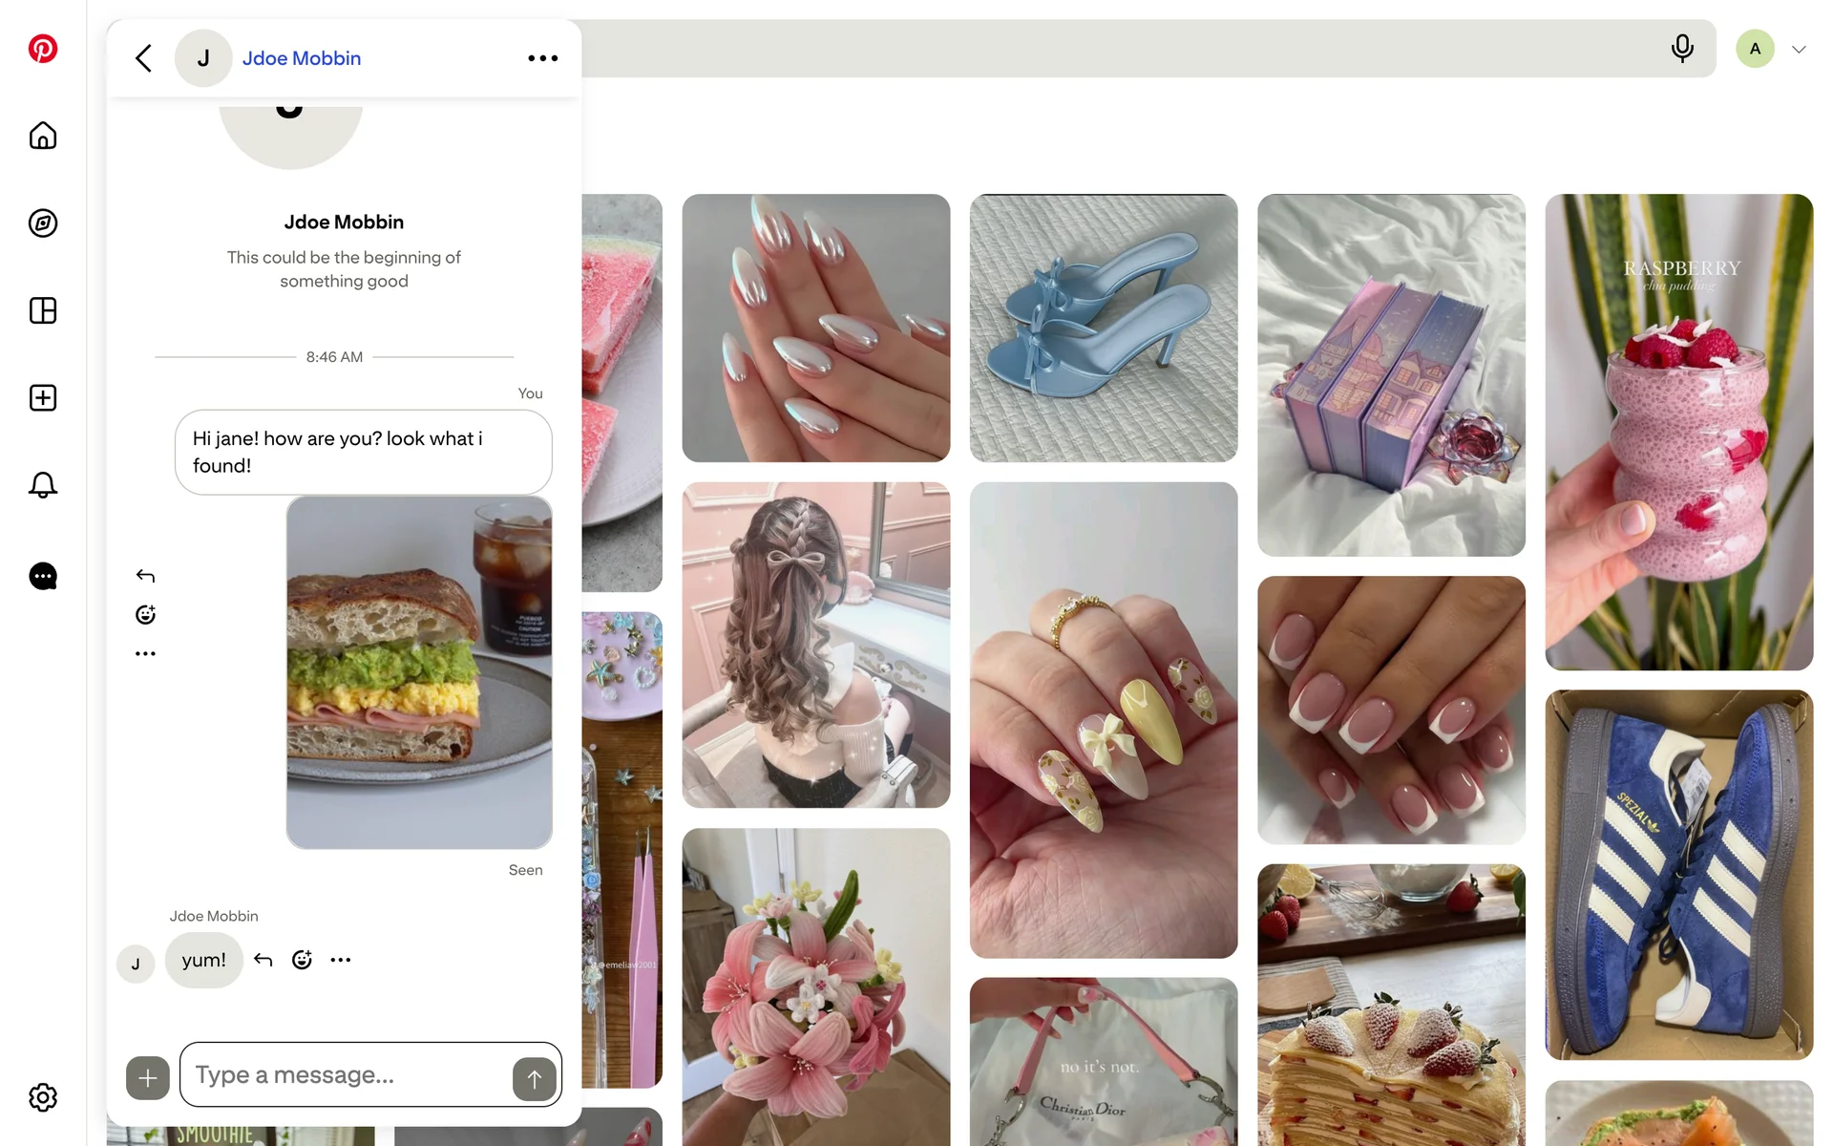This screenshot has width=1833, height=1146.
Task: Open the Pinterest home logo
Action: click(x=43, y=49)
